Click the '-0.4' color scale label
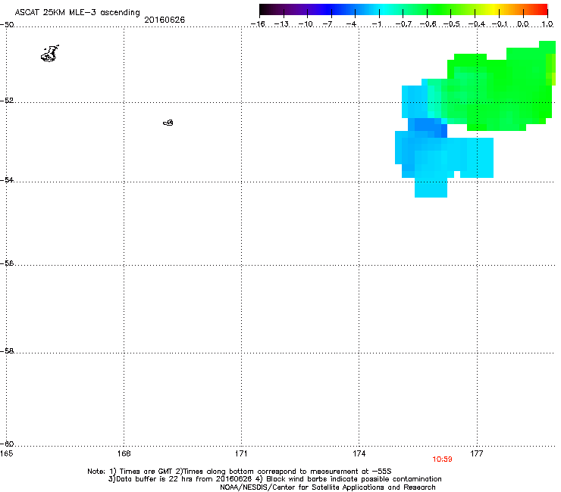This screenshot has height=492, width=561. (x=476, y=24)
